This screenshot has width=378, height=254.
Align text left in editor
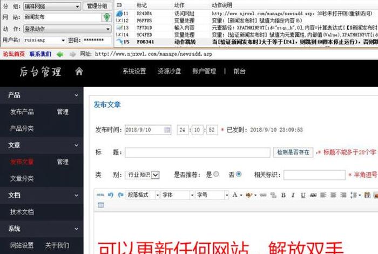(x=323, y=195)
